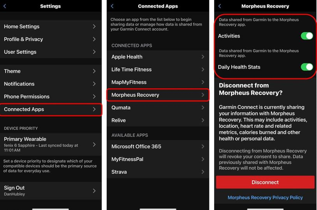
Task: Toggle off Activities sharing
Action: [307, 36]
